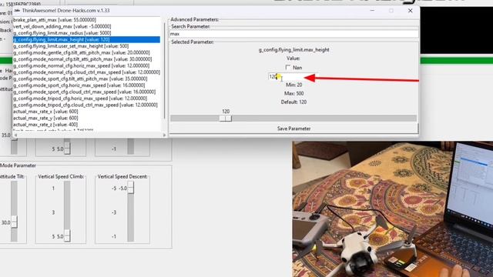Select g_config.flying_limit.max_radius entry
The image size is (493, 277).
point(62,33)
